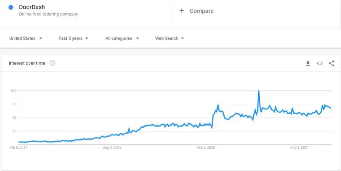The width and height of the screenshot is (341, 171).
Task: Click the Feb 2, 2020 axis label
Action: coord(206,148)
